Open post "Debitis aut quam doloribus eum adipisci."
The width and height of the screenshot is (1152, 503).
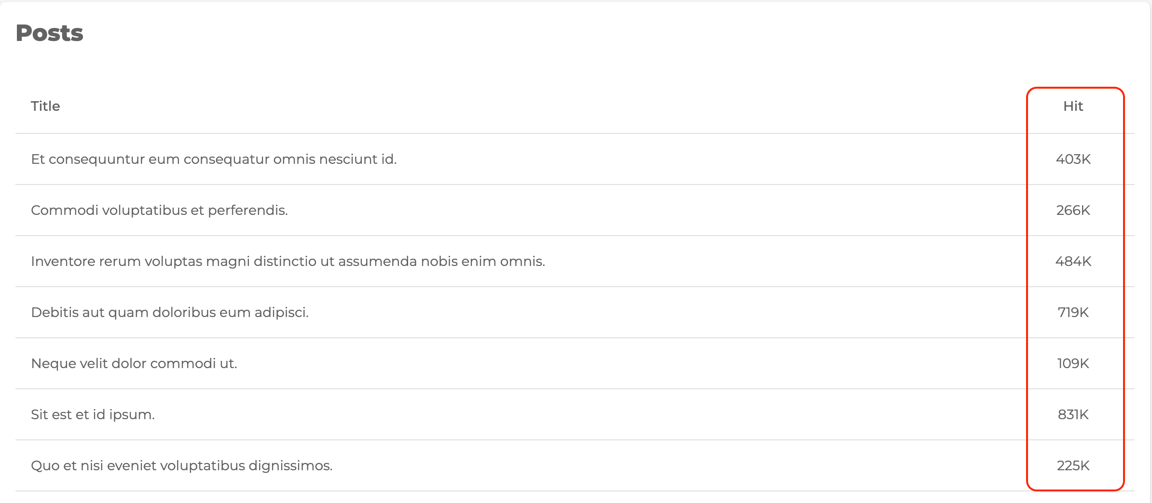170,312
